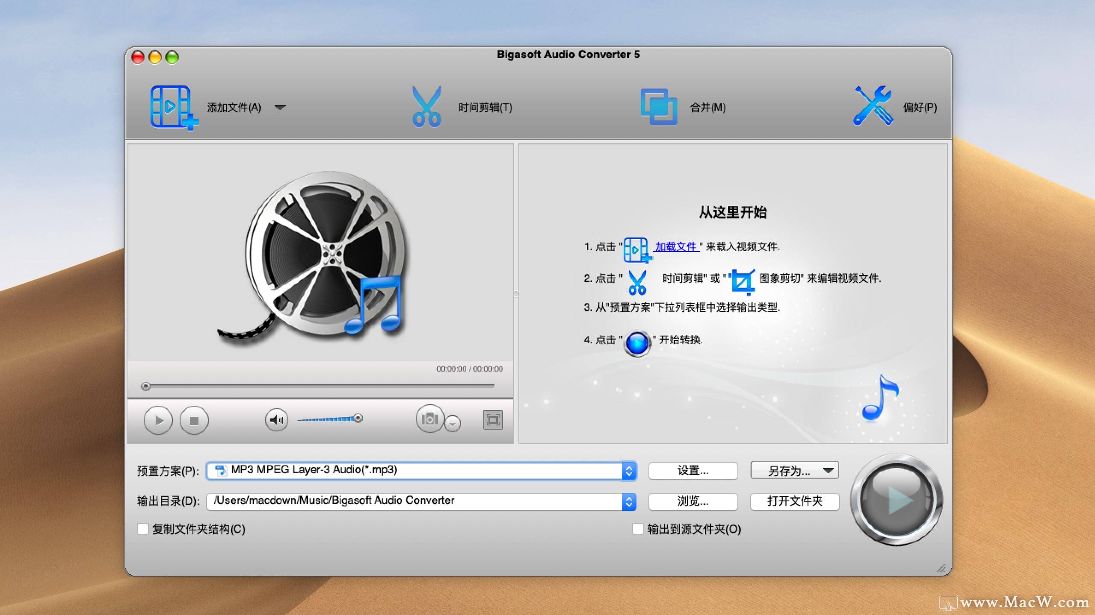Select 偏好(P) toolbar label

pyautogui.click(x=920, y=108)
